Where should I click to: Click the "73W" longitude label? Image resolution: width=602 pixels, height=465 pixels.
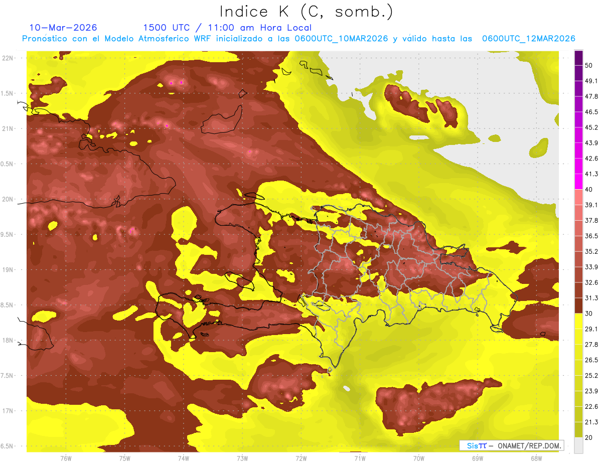click(242, 458)
